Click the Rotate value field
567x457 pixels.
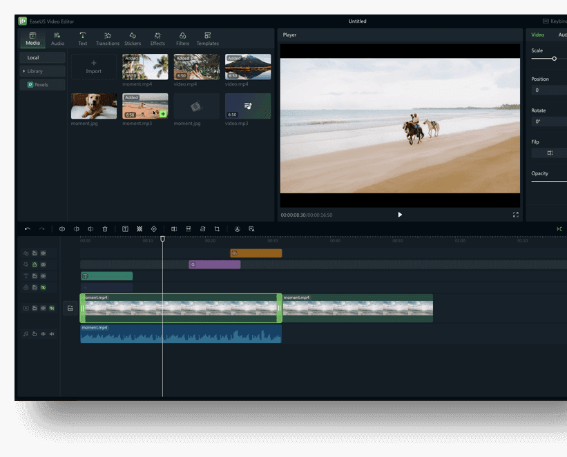tap(549, 121)
